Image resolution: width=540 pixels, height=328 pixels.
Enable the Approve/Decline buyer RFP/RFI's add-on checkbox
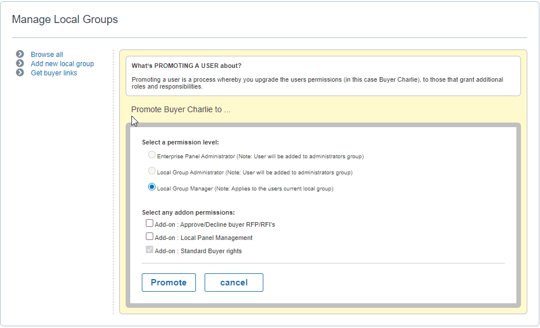tap(149, 223)
